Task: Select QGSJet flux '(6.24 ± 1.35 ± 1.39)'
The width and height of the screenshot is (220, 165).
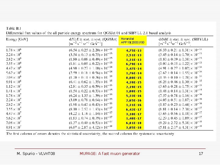Action: tap(84, 96)
